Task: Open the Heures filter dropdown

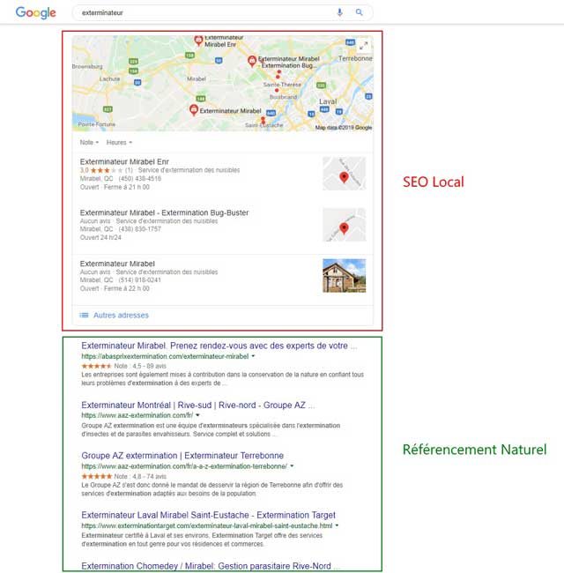Action: click(119, 142)
